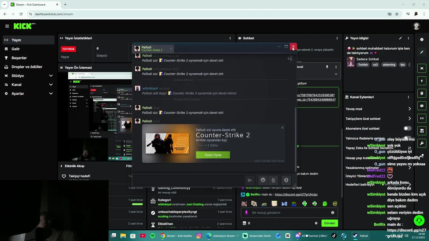Viewport: 429px width, 241px height.
Task: Select the cs2 tag
Action: (x=375, y=65)
